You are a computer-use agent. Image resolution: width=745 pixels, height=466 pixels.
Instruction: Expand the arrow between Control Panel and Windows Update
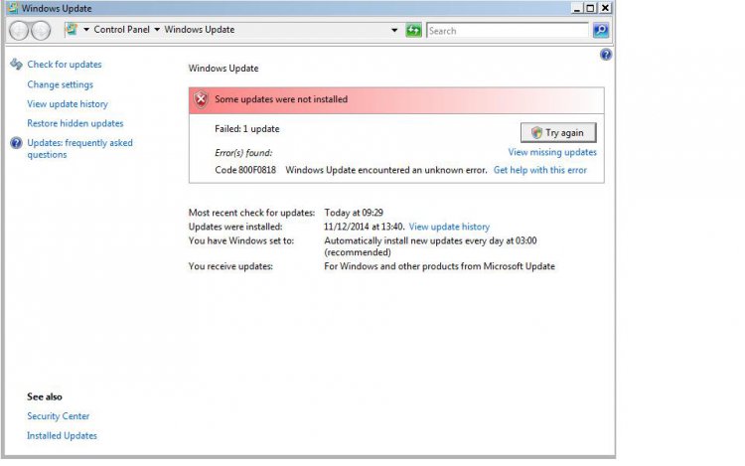coord(157,30)
